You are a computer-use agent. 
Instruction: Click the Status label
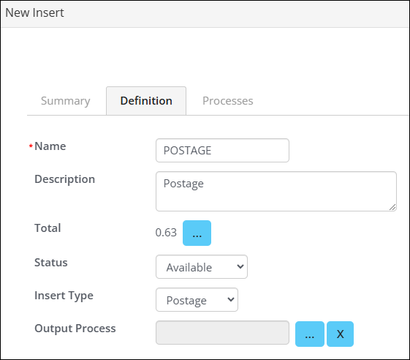click(x=51, y=263)
